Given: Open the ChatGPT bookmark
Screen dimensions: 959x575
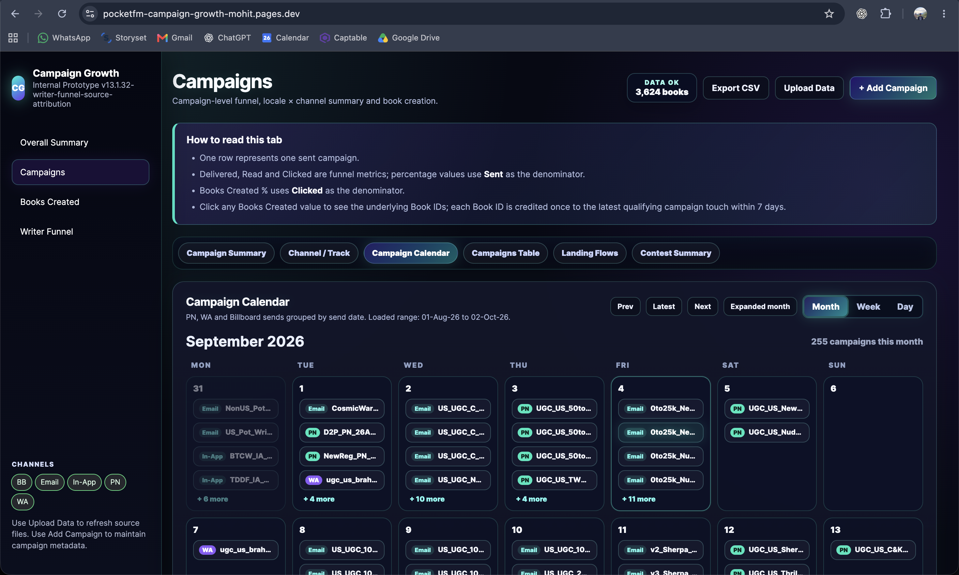Looking at the screenshot, I should (227, 38).
